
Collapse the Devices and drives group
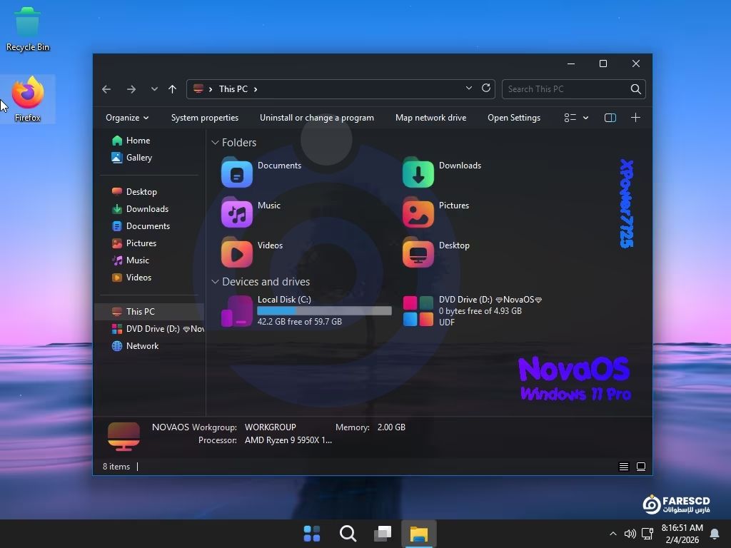click(215, 282)
